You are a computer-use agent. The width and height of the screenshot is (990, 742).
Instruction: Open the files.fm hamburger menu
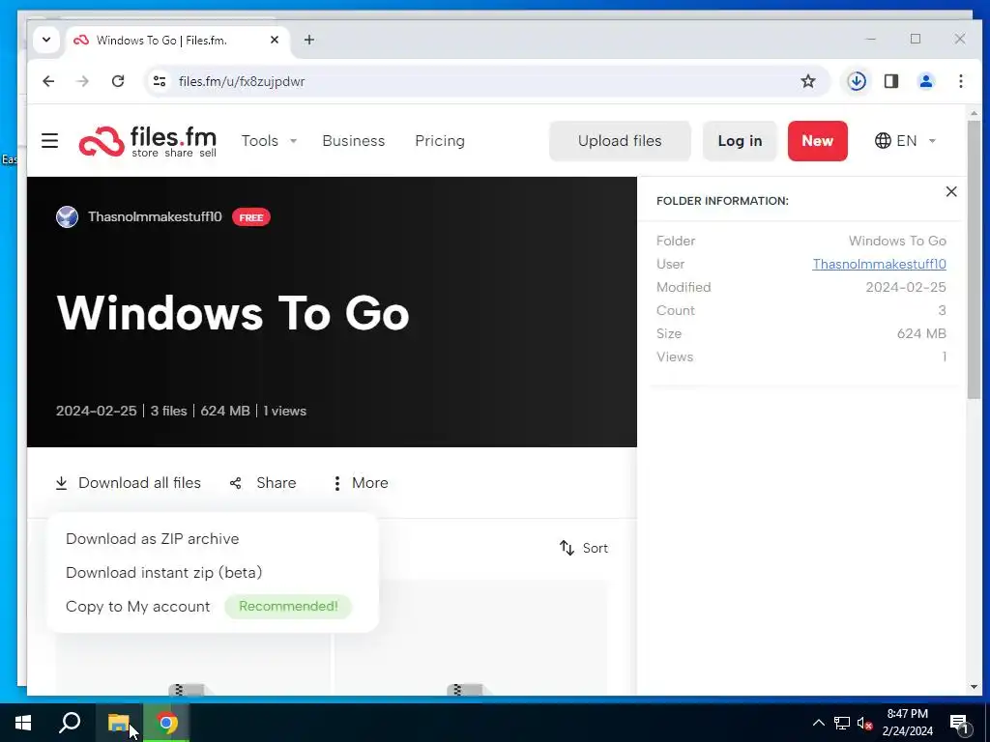click(x=50, y=141)
